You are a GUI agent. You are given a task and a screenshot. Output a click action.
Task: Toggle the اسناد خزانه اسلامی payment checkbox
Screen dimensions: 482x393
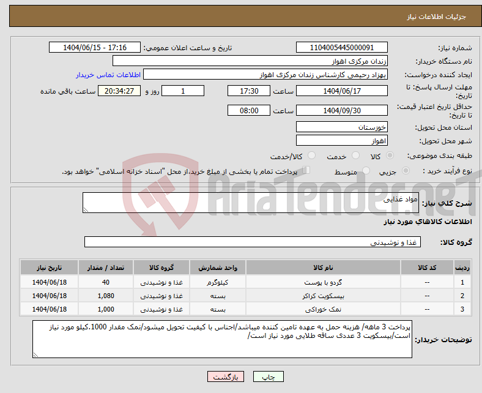click(x=306, y=170)
